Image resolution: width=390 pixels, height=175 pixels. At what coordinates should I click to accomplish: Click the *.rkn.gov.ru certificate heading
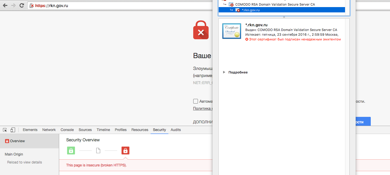click(257, 25)
